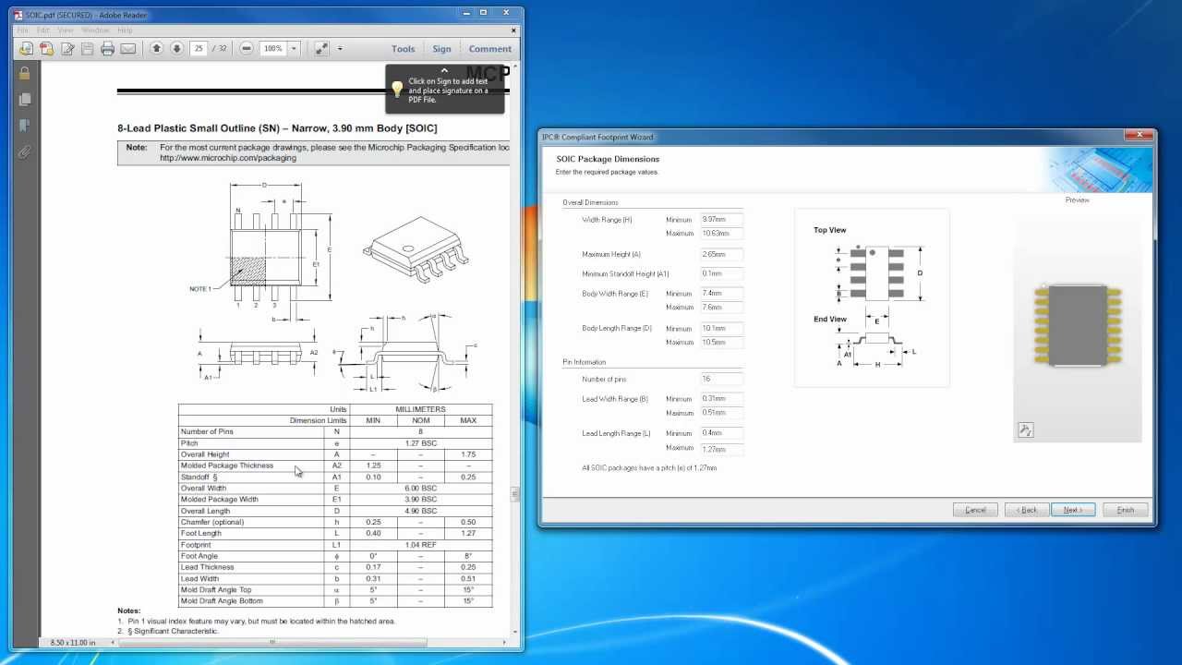Open the toolbar customize dropdown arrow
Viewport: 1182px width, 665px height.
point(340,48)
